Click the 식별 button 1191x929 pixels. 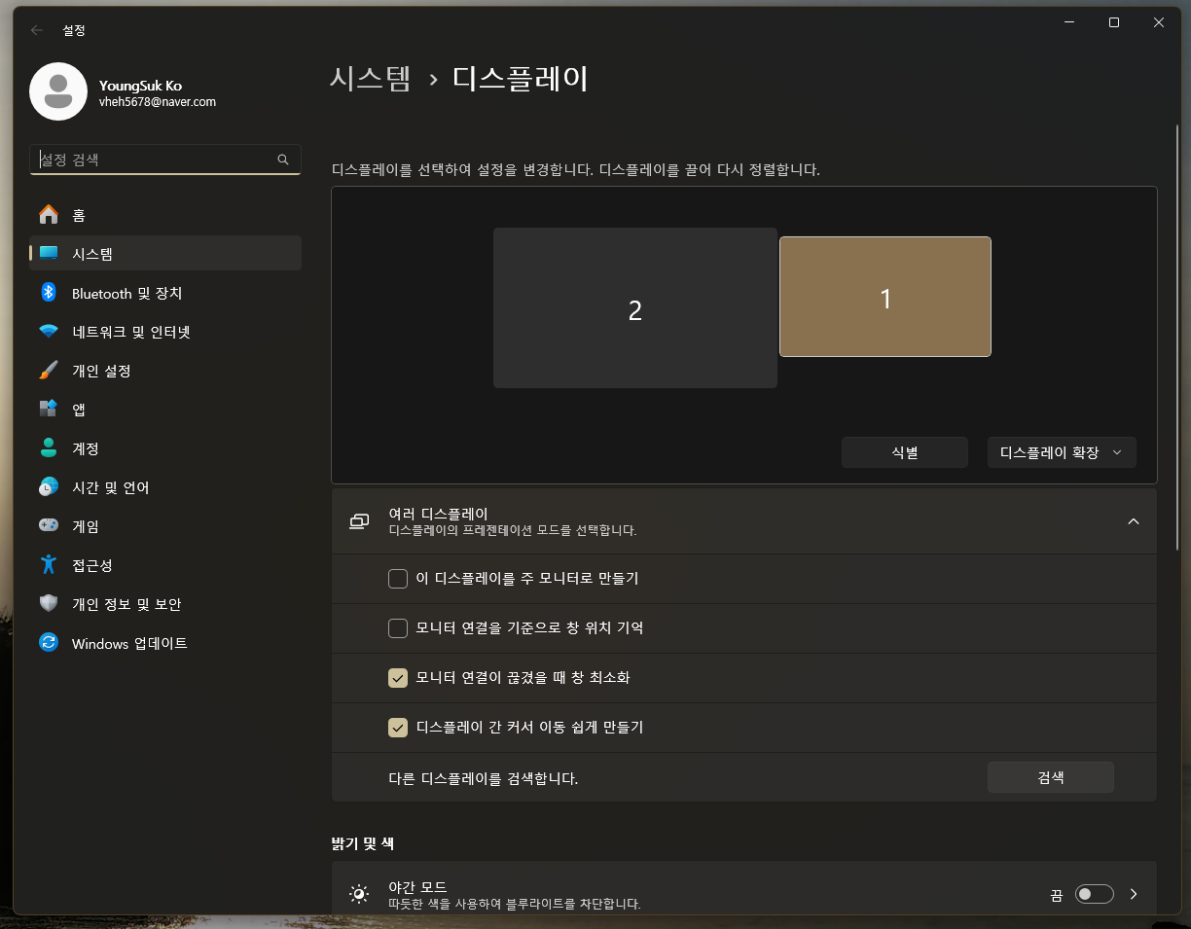pyautogui.click(x=905, y=452)
